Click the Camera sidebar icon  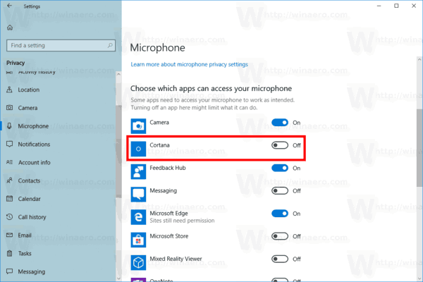point(9,108)
